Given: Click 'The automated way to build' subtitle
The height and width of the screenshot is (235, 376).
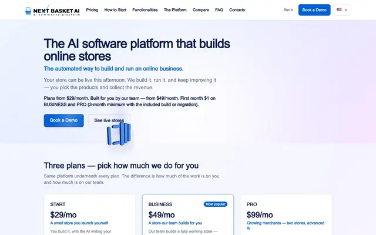Looking at the screenshot, I should (113, 69).
